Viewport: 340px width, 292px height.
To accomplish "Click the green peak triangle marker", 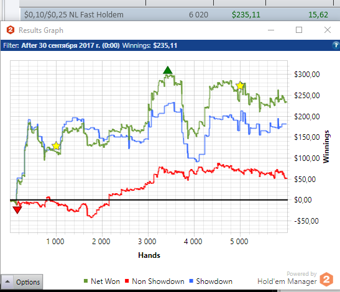I will click(168, 70).
